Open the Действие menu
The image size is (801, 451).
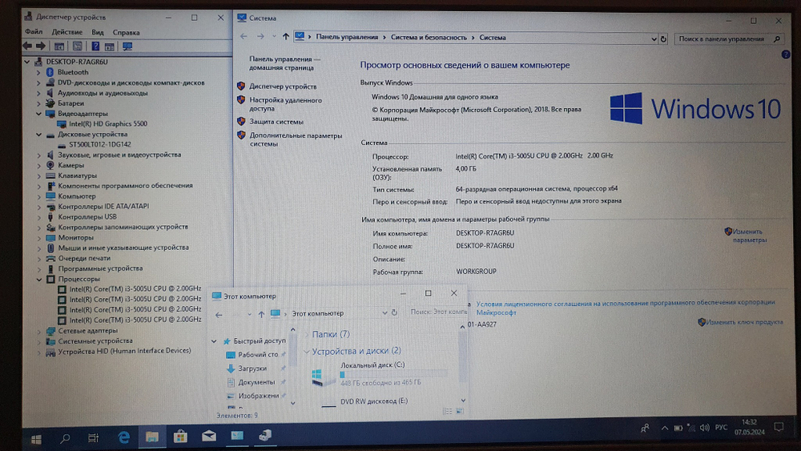click(x=66, y=32)
